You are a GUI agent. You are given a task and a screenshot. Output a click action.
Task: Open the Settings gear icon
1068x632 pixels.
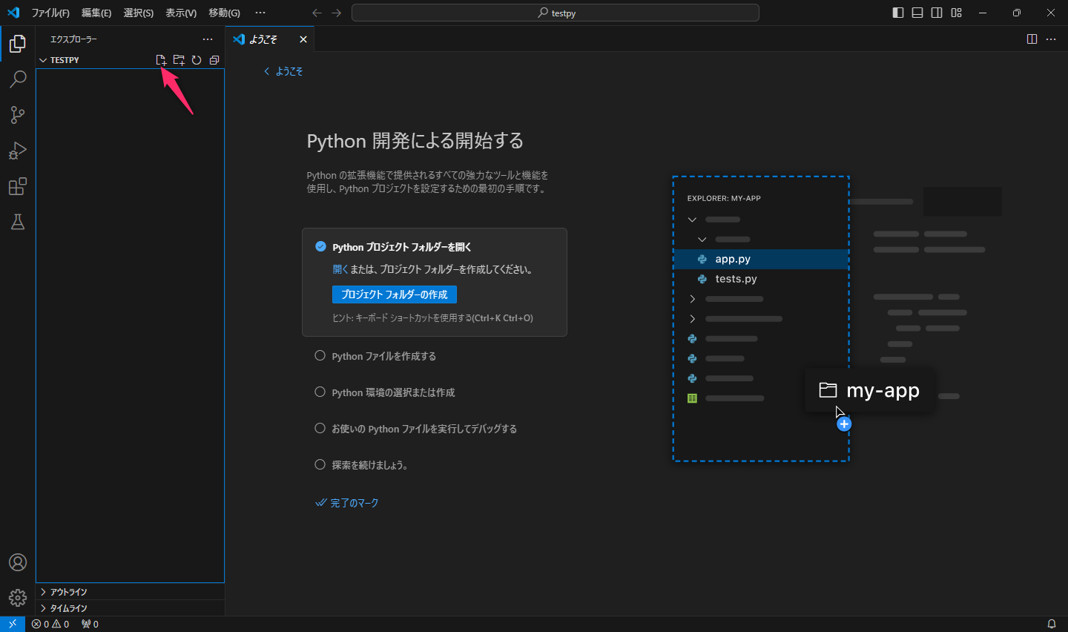(18, 597)
